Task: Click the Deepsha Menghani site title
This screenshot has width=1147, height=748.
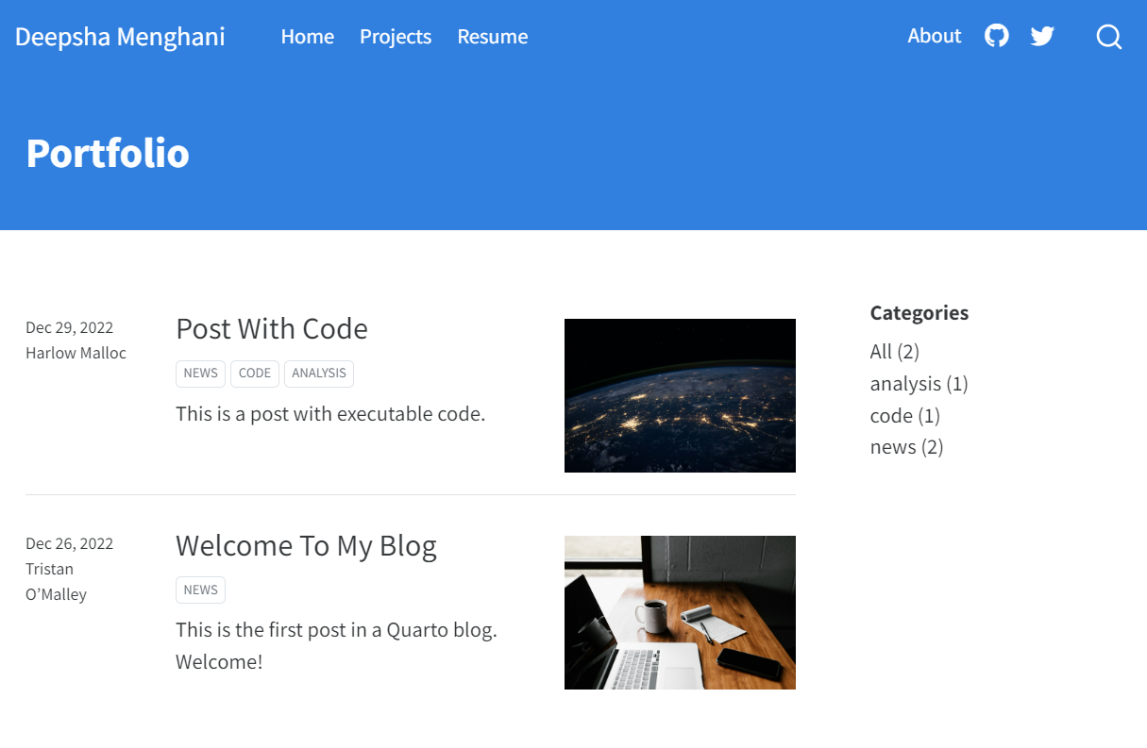Action: (120, 37)
